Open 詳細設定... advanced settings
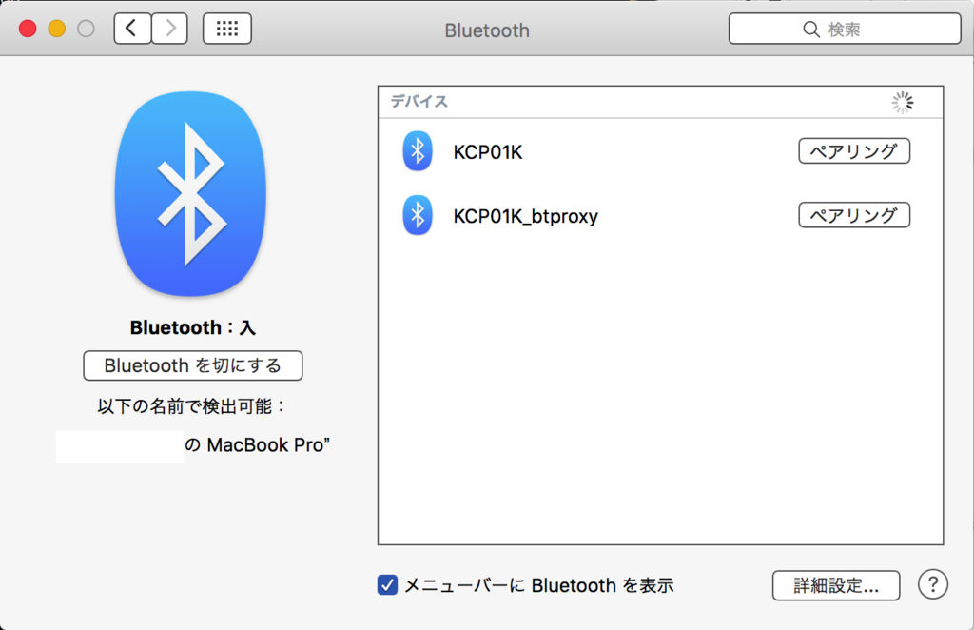The image size is (974, 630). 836,585
